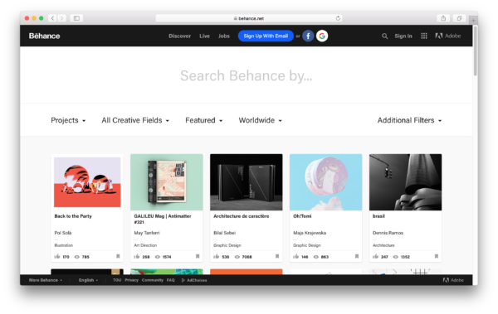Expand the All Creative Fields dropdown
This screenshot has width=498, height=314.
click(135, 120)
